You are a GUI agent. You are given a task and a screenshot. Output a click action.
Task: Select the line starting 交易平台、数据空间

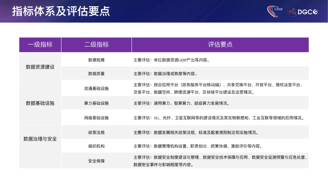tap(194, 92)
